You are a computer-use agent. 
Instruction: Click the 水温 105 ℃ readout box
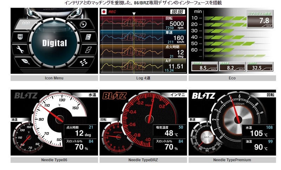pos(259,131)
